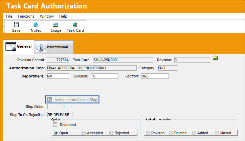Choose the Deleted authorization action
This screenshot has width=245, height=141.
[x=171, y=133]
